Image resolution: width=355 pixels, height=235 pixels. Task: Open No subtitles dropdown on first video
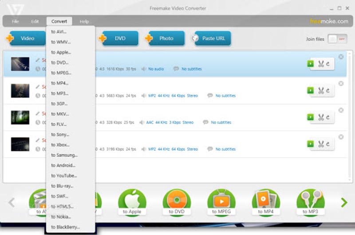point(191,69)
